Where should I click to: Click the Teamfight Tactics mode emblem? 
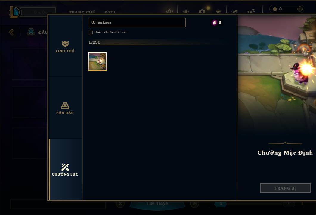31,32
